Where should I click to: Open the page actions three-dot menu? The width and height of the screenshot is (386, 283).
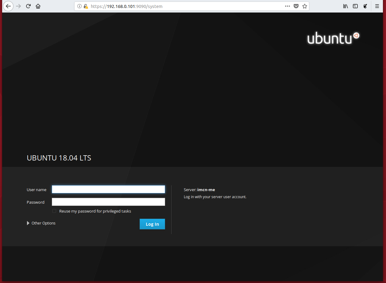point(288,6)
